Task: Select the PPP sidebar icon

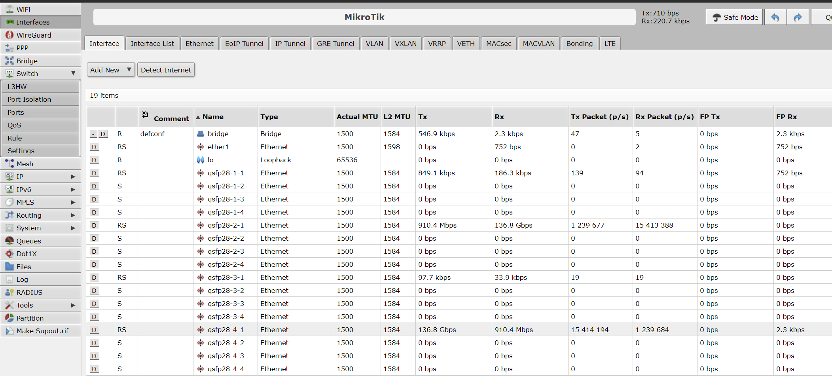Action: coord(9,48)
